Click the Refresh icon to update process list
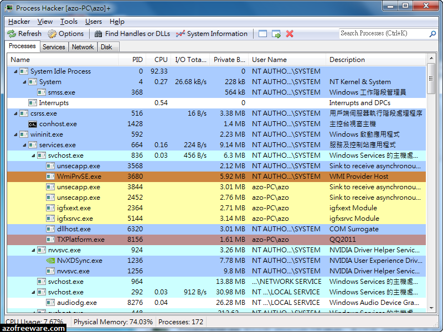Image resolution: width=443 pixels, height=332 pixels. click(12, 33)
